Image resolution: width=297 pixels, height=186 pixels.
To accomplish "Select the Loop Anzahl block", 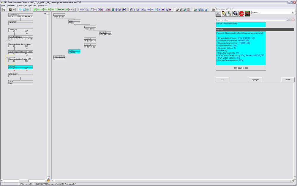I will [x=75, y=22].
